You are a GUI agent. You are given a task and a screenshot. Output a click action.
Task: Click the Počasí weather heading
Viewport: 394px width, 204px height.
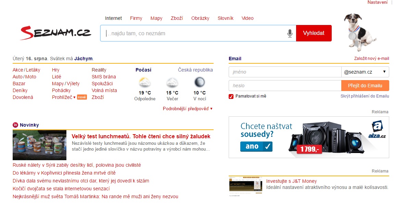coord(143,70)
